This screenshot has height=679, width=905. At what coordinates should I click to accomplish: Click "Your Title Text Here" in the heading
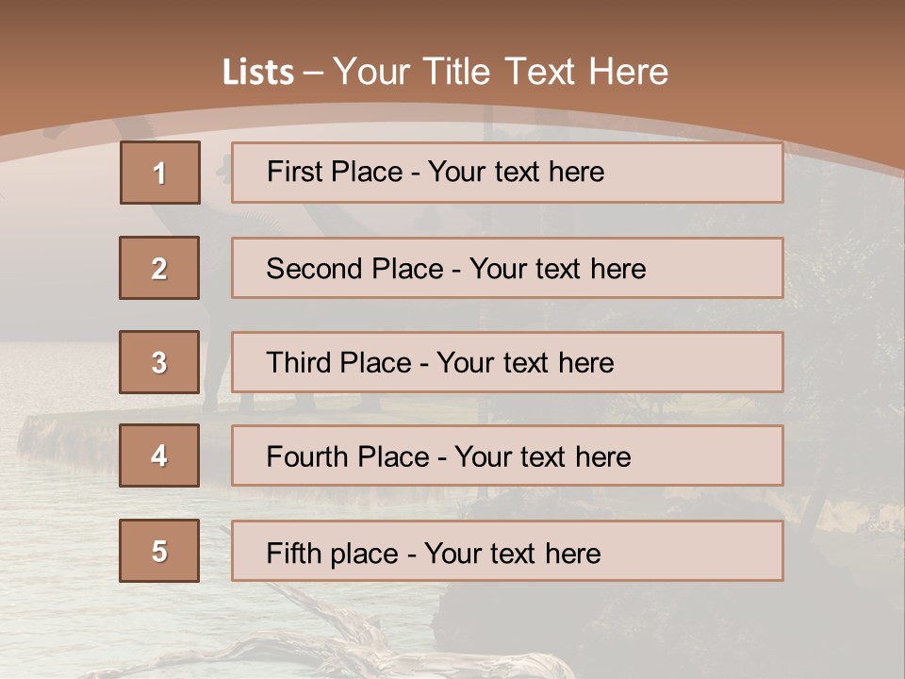501,72
